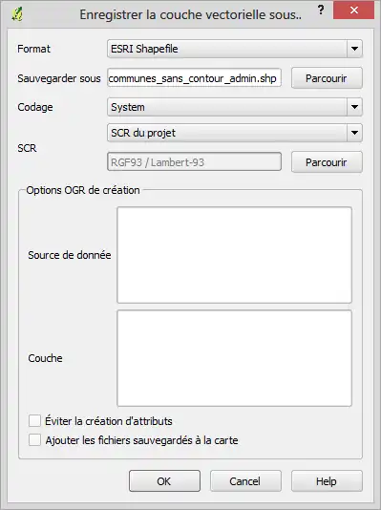Screen dimensions: 381x510
Task: Click the QGIS logo icon in title bar
Action: [17, 14]
